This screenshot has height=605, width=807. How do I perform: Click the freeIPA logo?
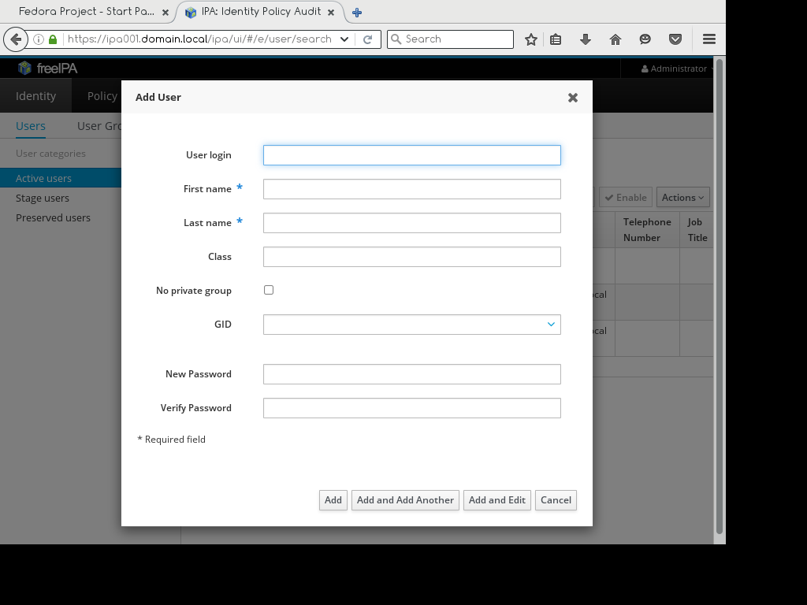coord(47,68)
